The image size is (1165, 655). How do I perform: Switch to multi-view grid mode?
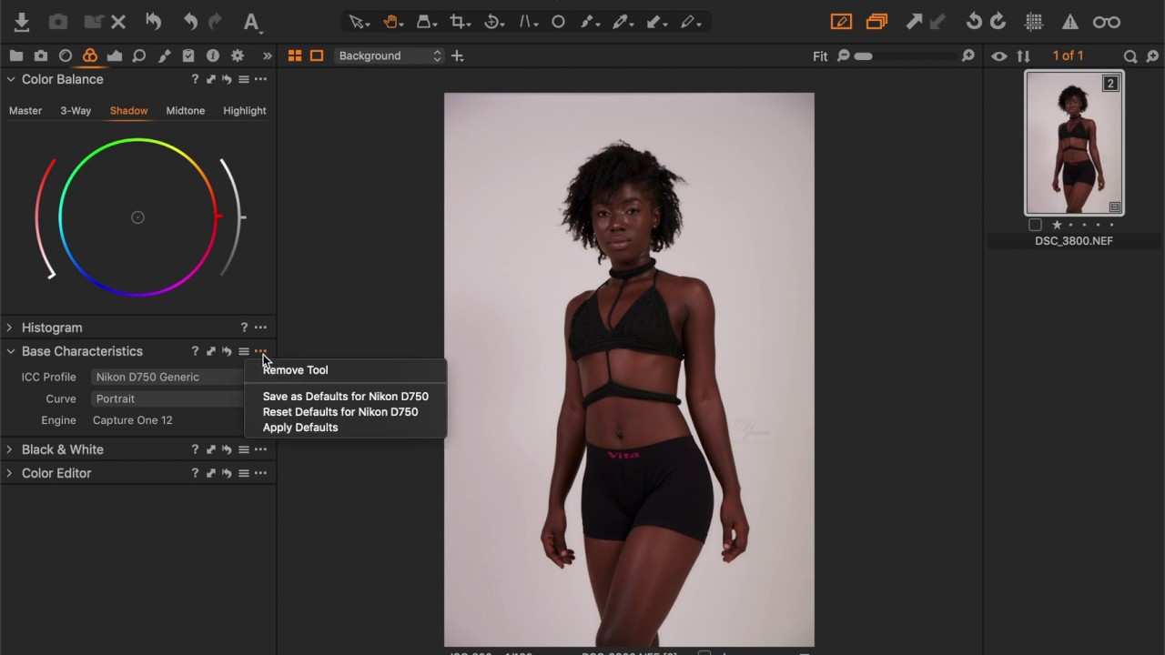click(295, 56)
